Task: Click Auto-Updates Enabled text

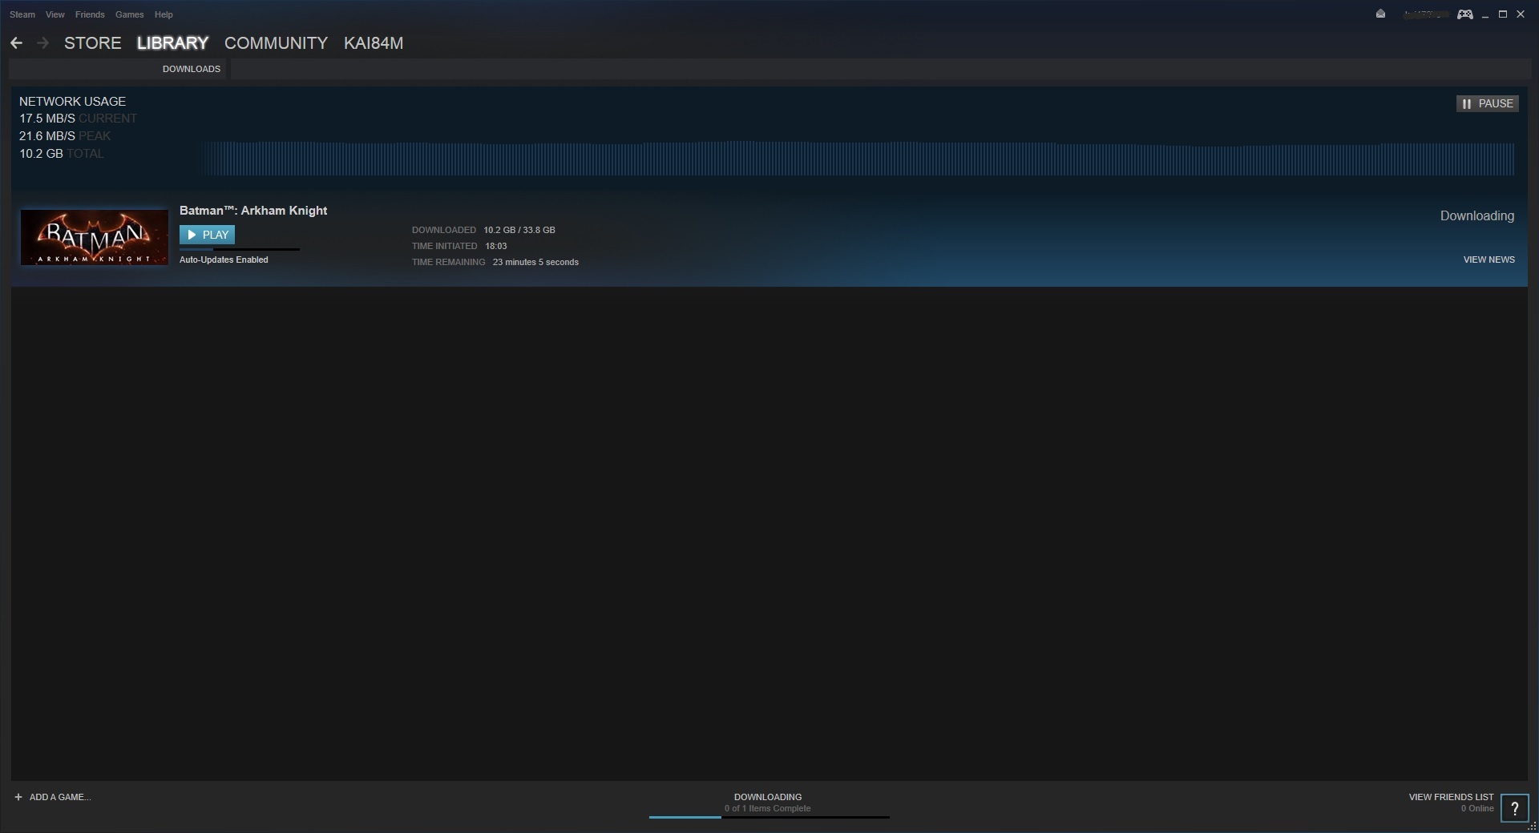Action: point(224,260)
